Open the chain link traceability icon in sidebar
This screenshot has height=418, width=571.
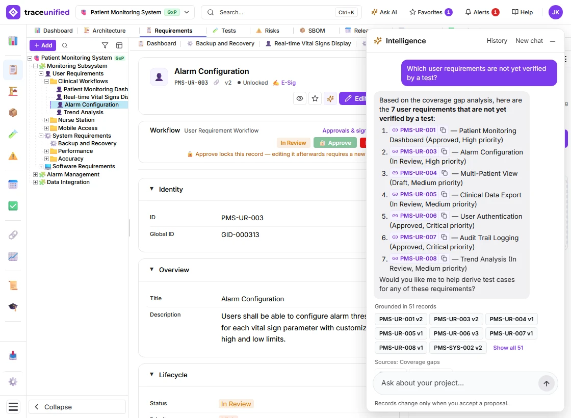[13, 235]
